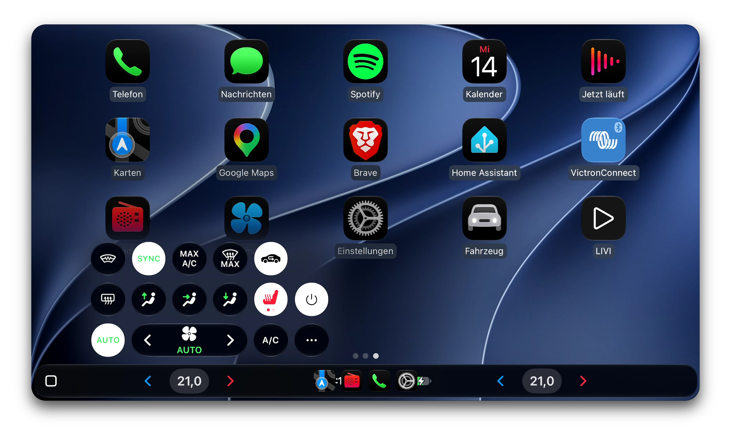Open more climate options ellipsis button
The width and height of the screenshot is (731, 439).
pyautogui.click(x=312, y=340)
